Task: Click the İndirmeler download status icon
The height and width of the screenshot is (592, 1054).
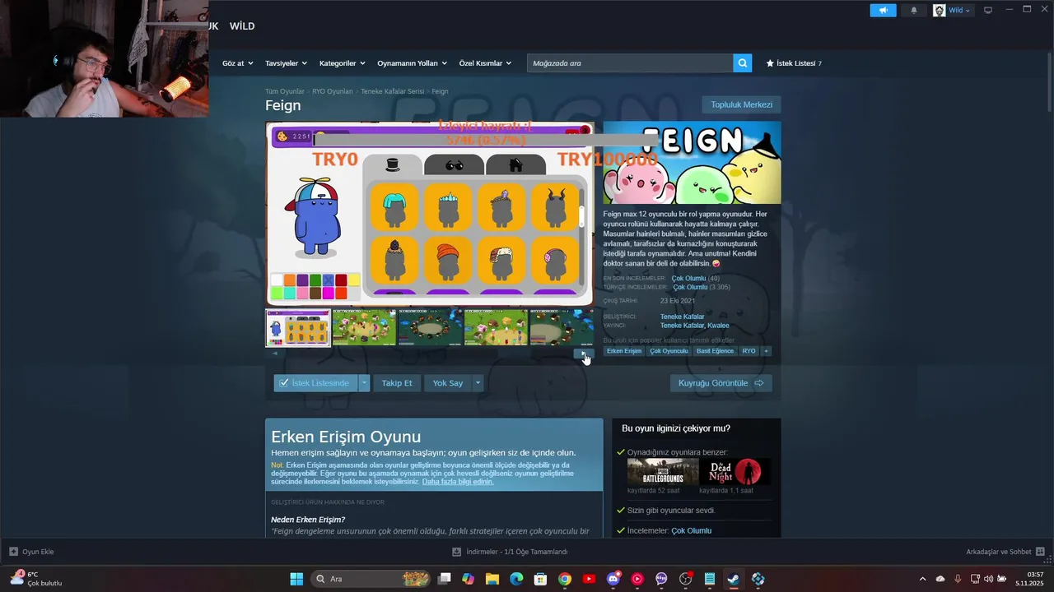Action: point(457,552)
